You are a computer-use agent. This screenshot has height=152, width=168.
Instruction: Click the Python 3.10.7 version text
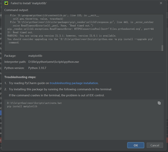pyautogui.click(x=37, y=68)
